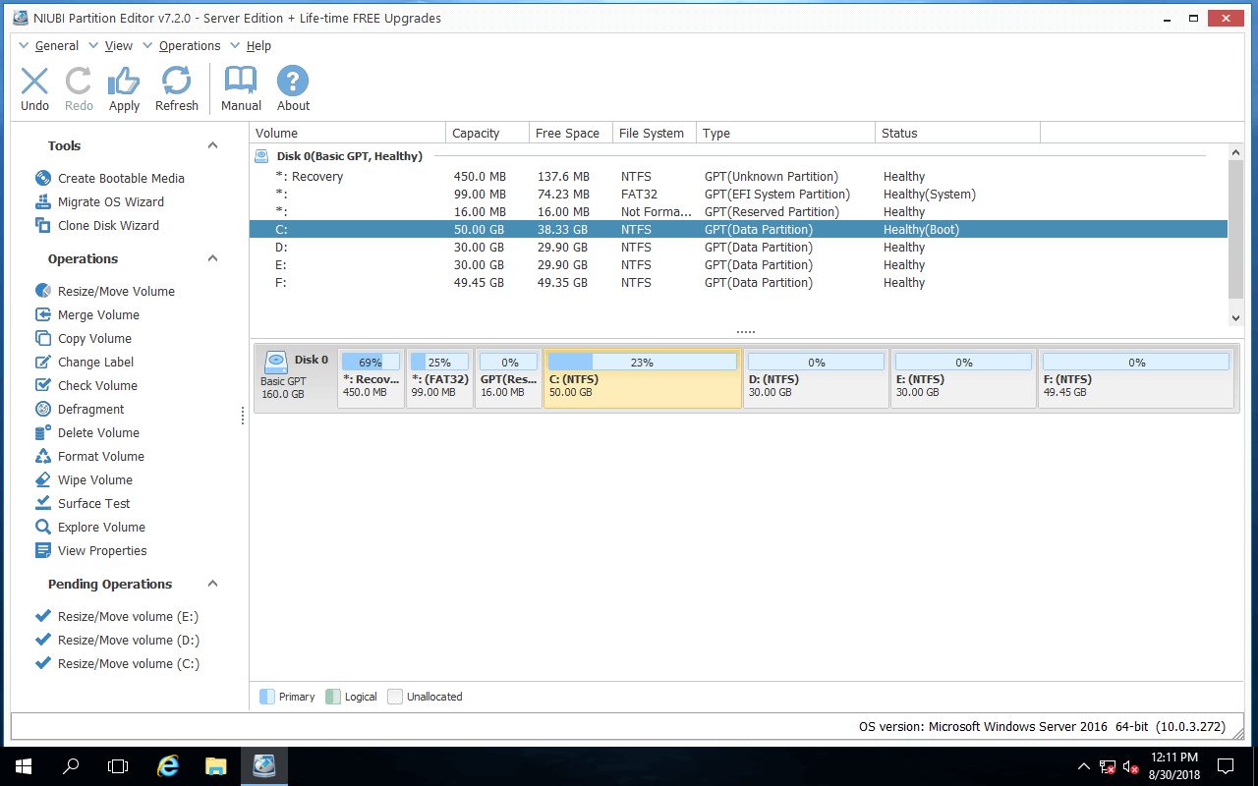This screenshot has width=1258, height=786.
Task: Click the Redo toolbar icon
Action: [79, 81]
